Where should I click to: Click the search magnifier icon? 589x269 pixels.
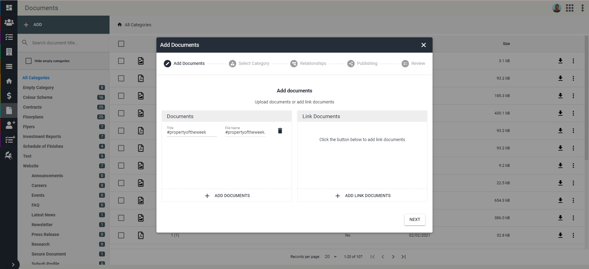[x=25, y=43]
